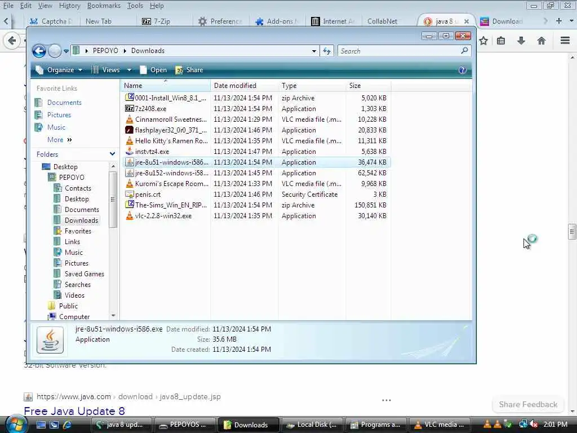The image size is (577, 433).
Task: Open the address bar history dropdown arrow
Action: pos(314,51)
